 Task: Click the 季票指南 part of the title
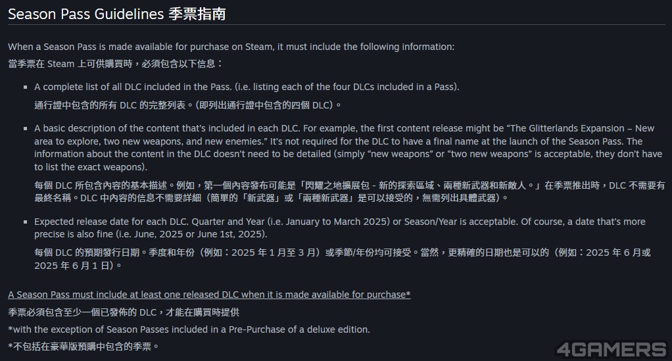tap(197, 14)
